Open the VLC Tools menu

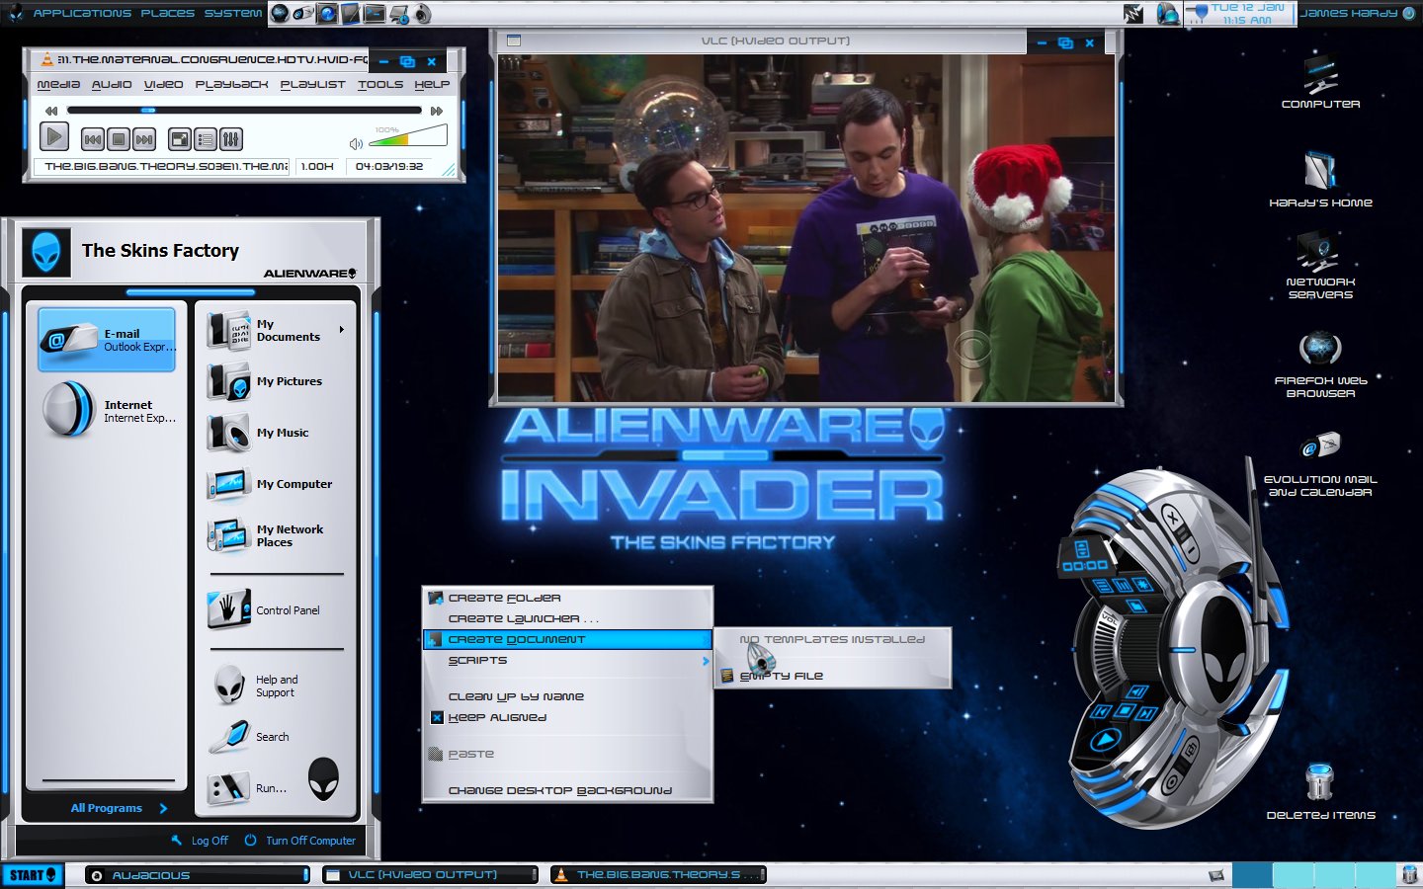point(380,85)
